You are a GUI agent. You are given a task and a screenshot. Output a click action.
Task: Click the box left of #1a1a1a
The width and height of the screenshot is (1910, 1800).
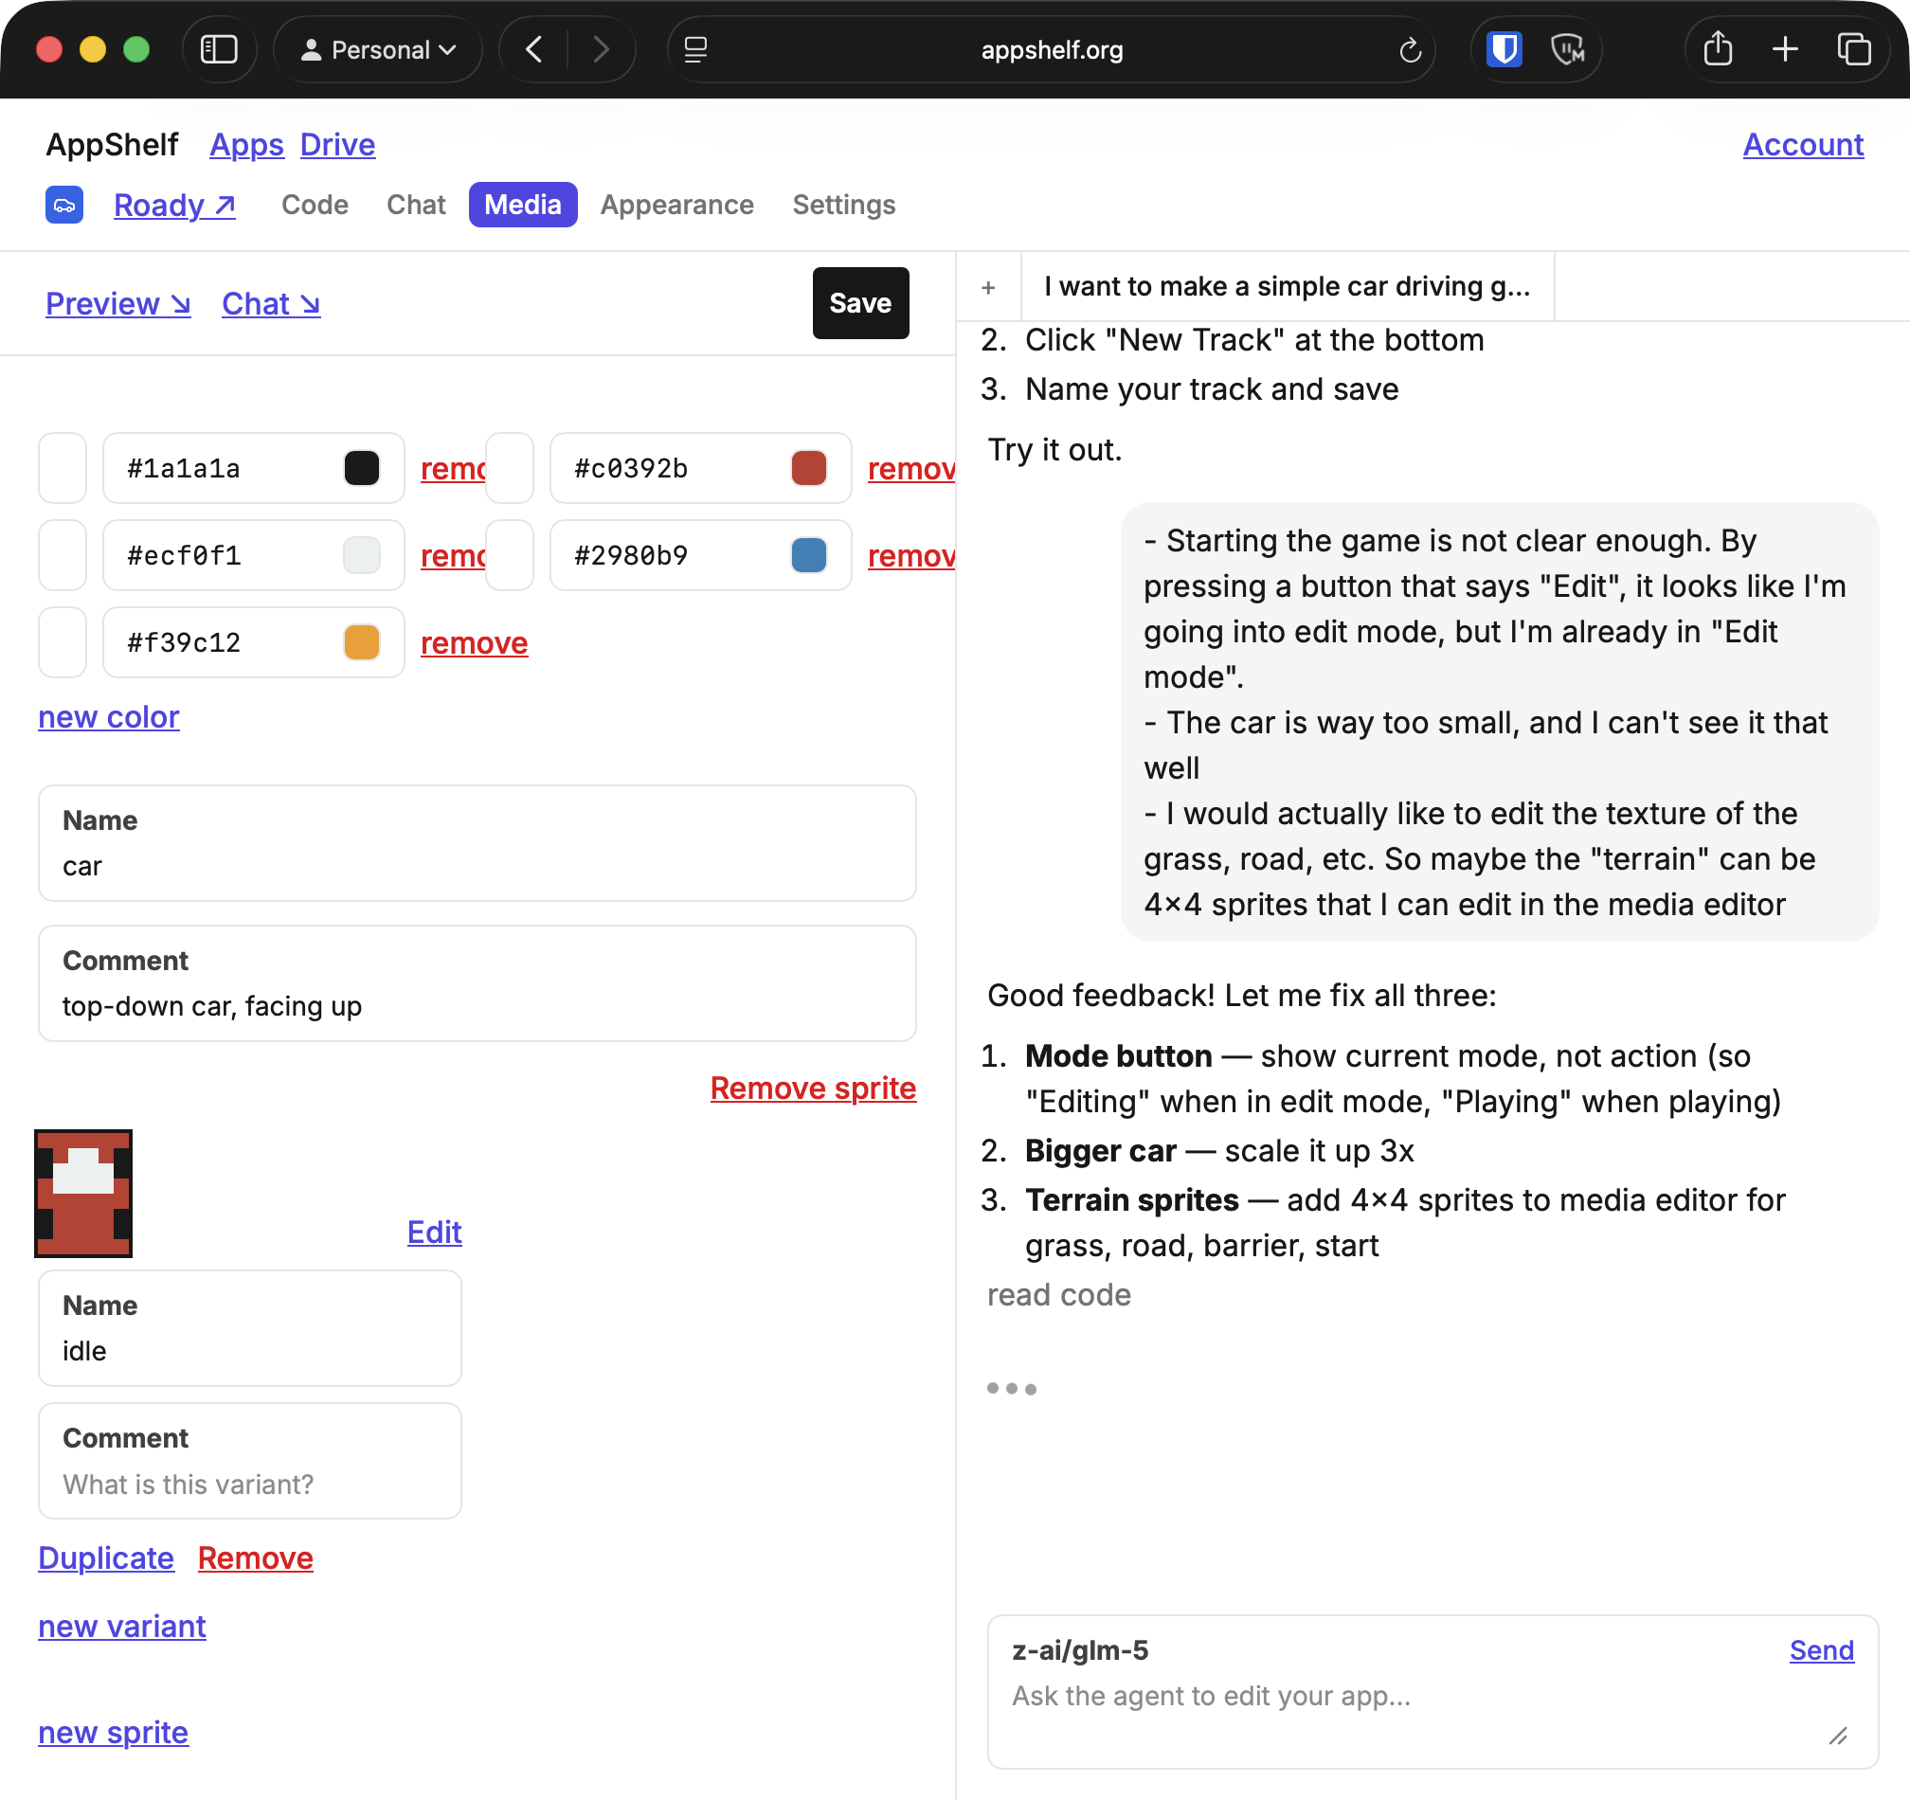click(x=63, y=468)
